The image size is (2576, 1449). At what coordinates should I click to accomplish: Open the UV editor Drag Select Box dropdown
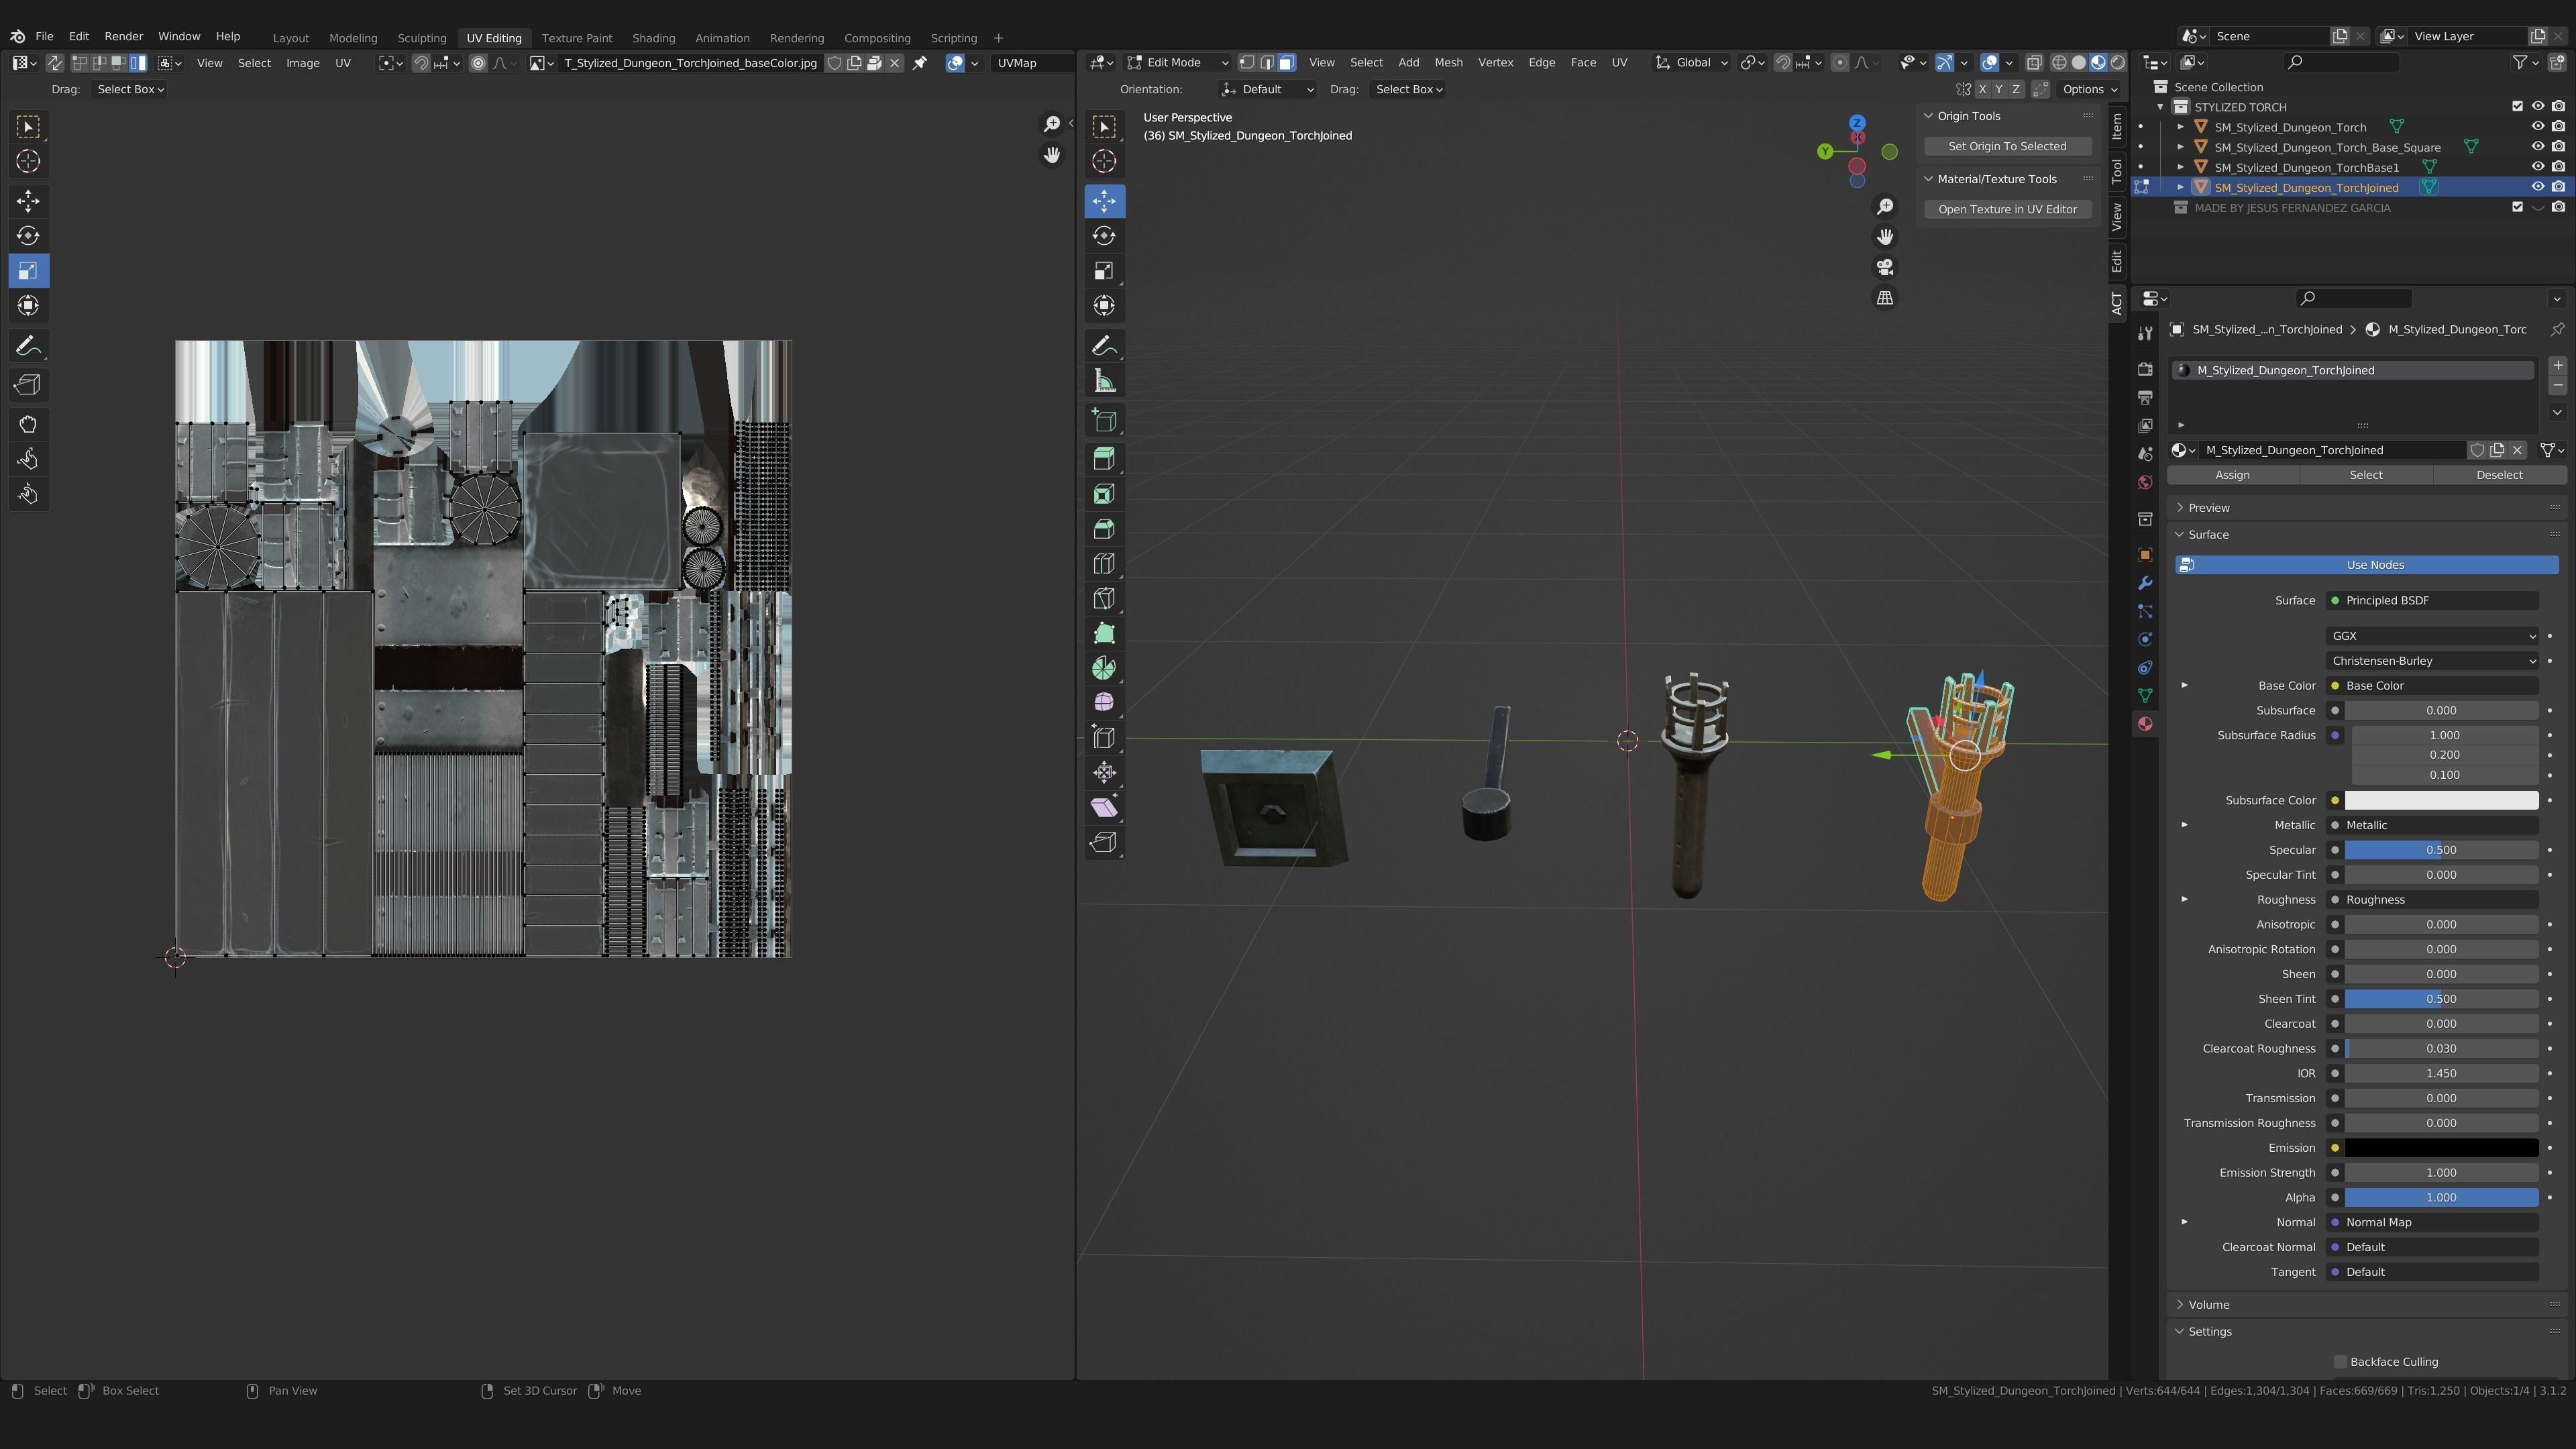click(130, 89)
